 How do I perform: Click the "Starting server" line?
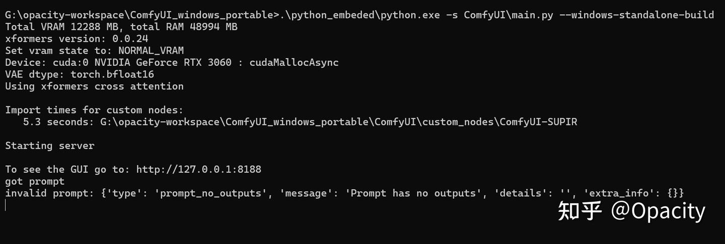click(x=49, y=146)
